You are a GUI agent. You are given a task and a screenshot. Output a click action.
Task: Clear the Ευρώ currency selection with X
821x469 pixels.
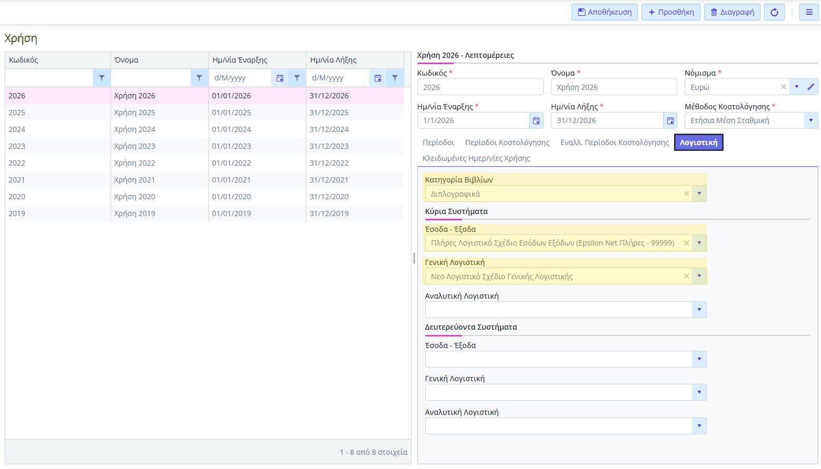point(783,87)
